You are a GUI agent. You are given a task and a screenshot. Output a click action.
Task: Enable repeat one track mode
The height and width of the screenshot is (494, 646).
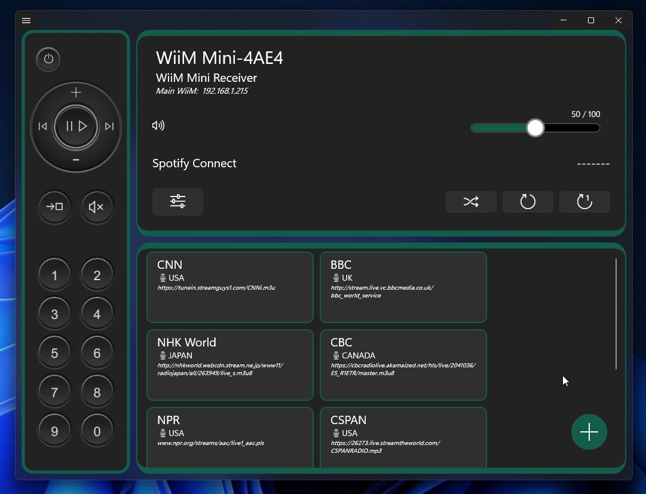[584, 202]
